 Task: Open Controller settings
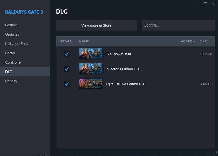[x=14, y=62]
